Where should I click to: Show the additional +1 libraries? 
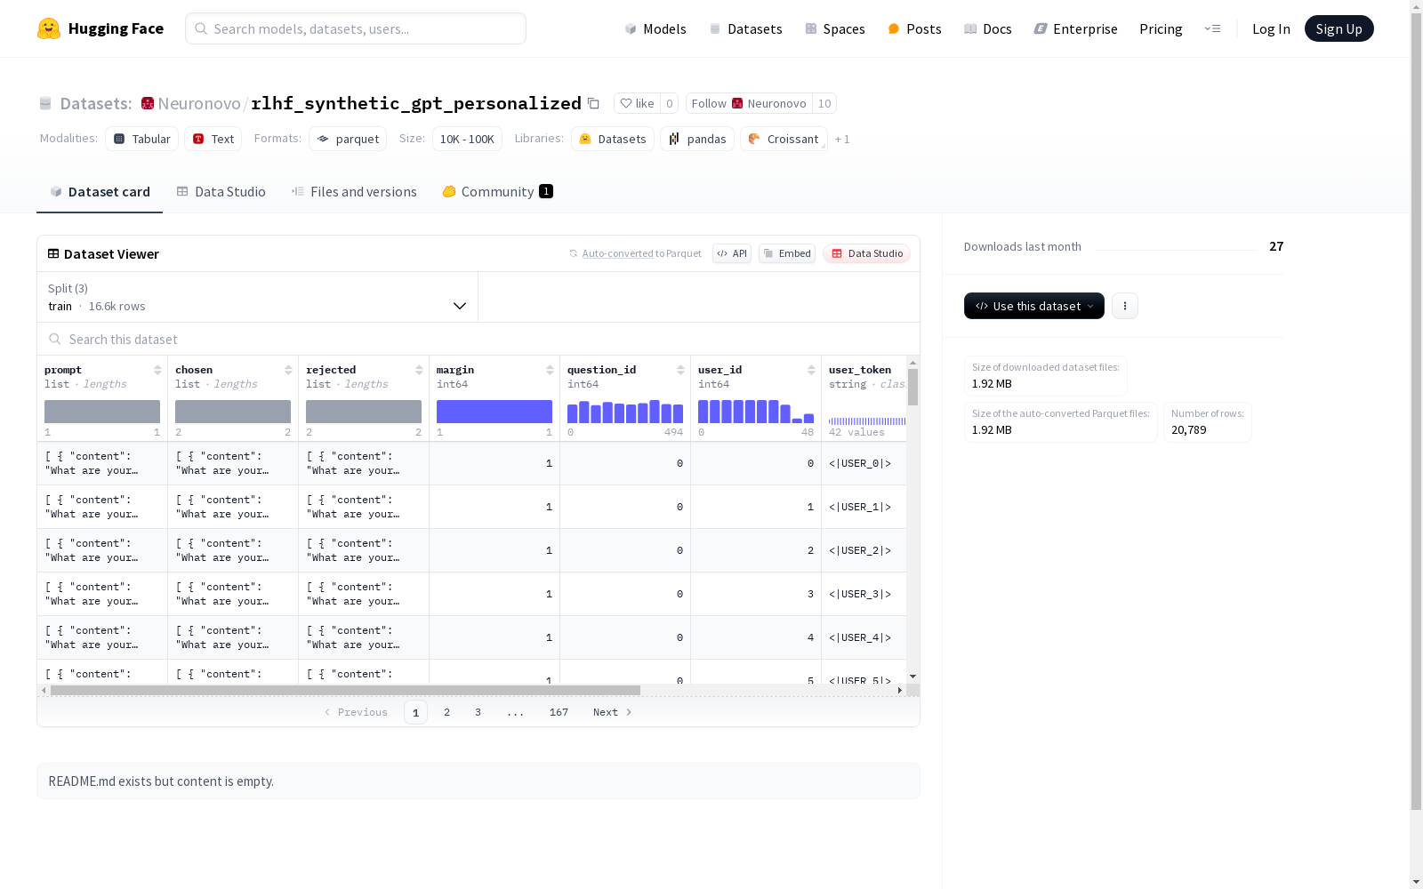(842, 139)
